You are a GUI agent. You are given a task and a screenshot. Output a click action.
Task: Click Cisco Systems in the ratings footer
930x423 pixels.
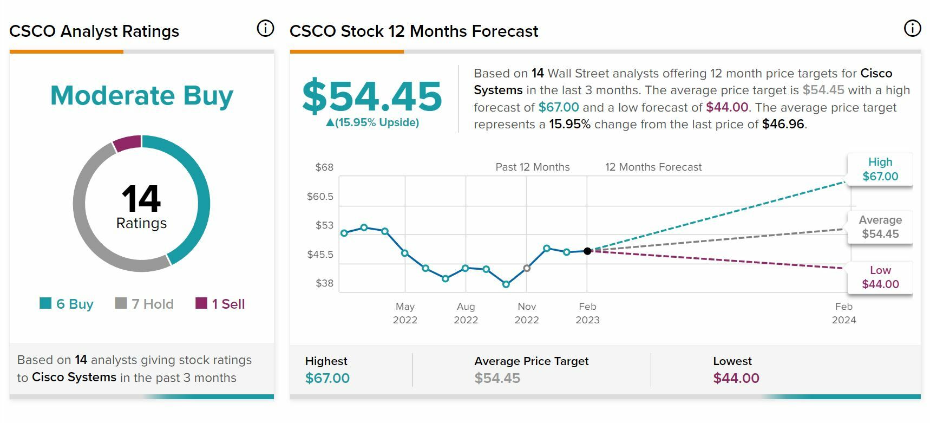click(x=74, y=378)
